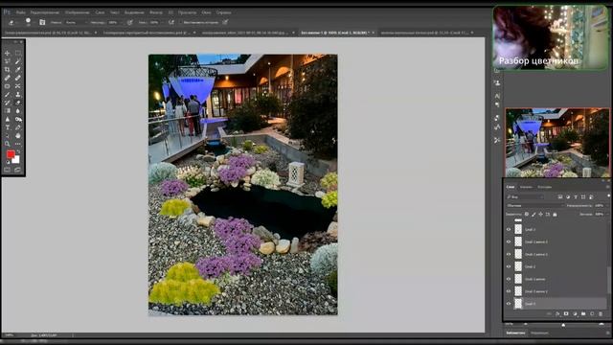Reset default foreground and background colors

pyautogui.click(x=8, y=162)
